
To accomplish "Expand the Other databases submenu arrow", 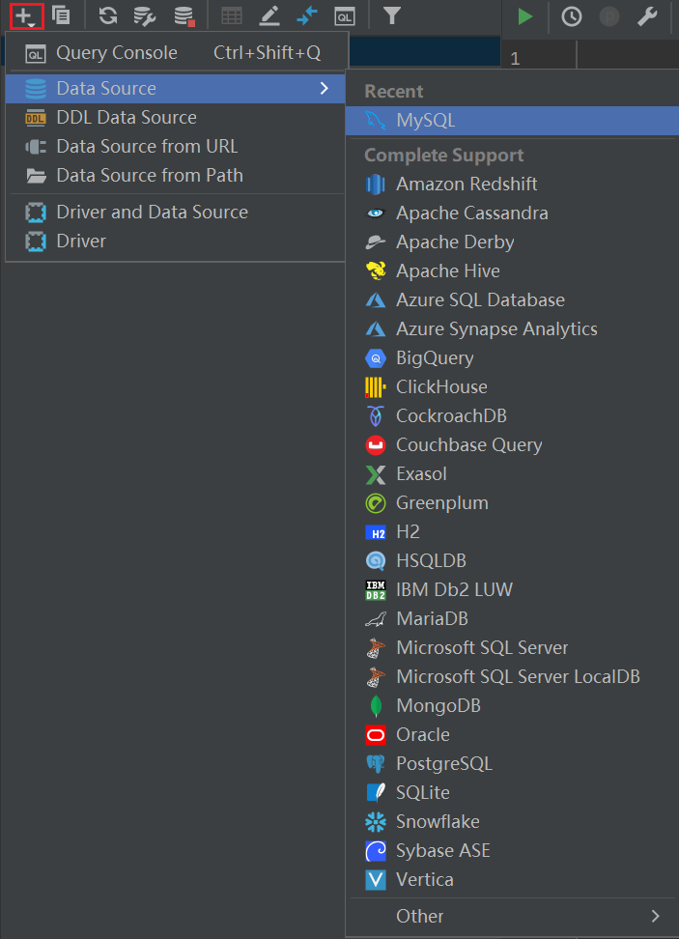I will coord(656,916).
